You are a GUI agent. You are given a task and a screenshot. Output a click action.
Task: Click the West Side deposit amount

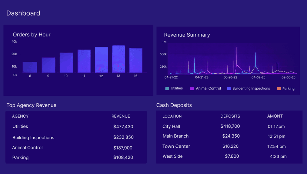click(232, 156)
